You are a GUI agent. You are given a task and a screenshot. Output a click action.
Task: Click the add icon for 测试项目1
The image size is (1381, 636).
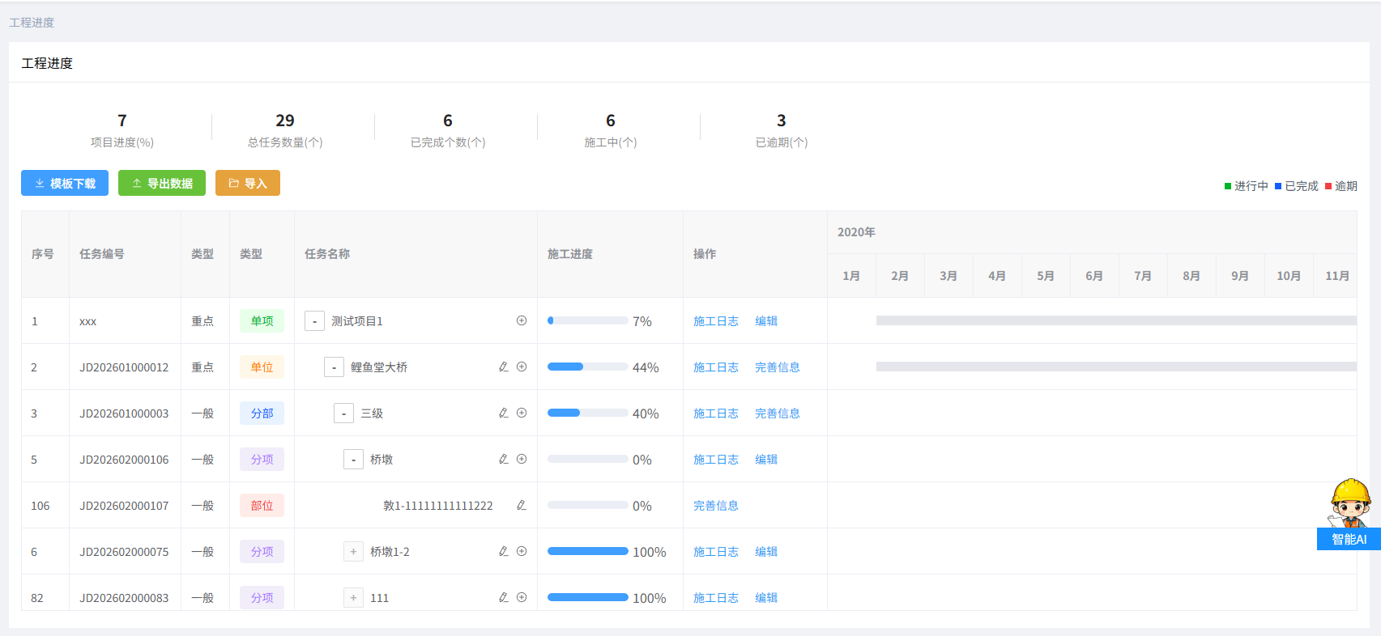pyautogui.click(x=522, y=320)
